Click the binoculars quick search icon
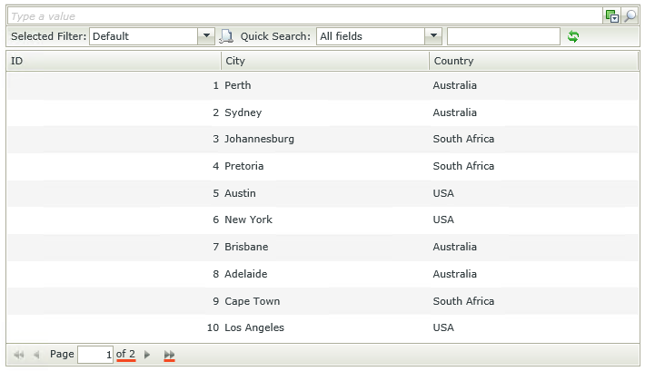 click(227, 36)
